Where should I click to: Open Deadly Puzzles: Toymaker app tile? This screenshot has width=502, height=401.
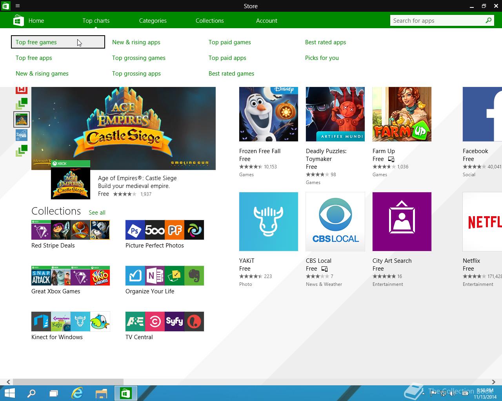click(335, 114)
